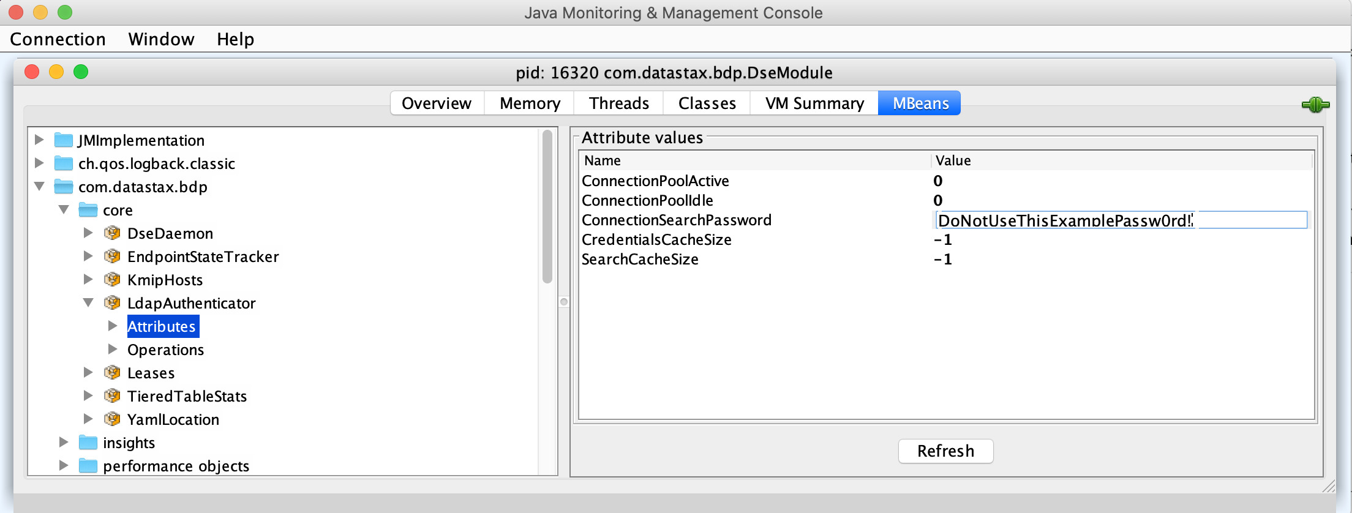Click the CredentialsCacheSize value -1

coord(943,239)
